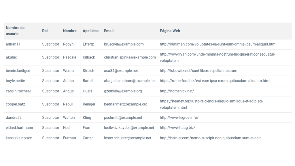Click email lester.schuster@example.net

click(128, 138)
